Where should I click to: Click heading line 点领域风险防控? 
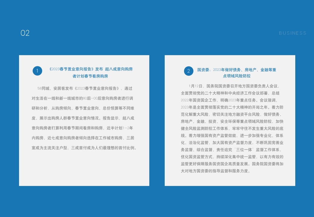coord(237,76)
